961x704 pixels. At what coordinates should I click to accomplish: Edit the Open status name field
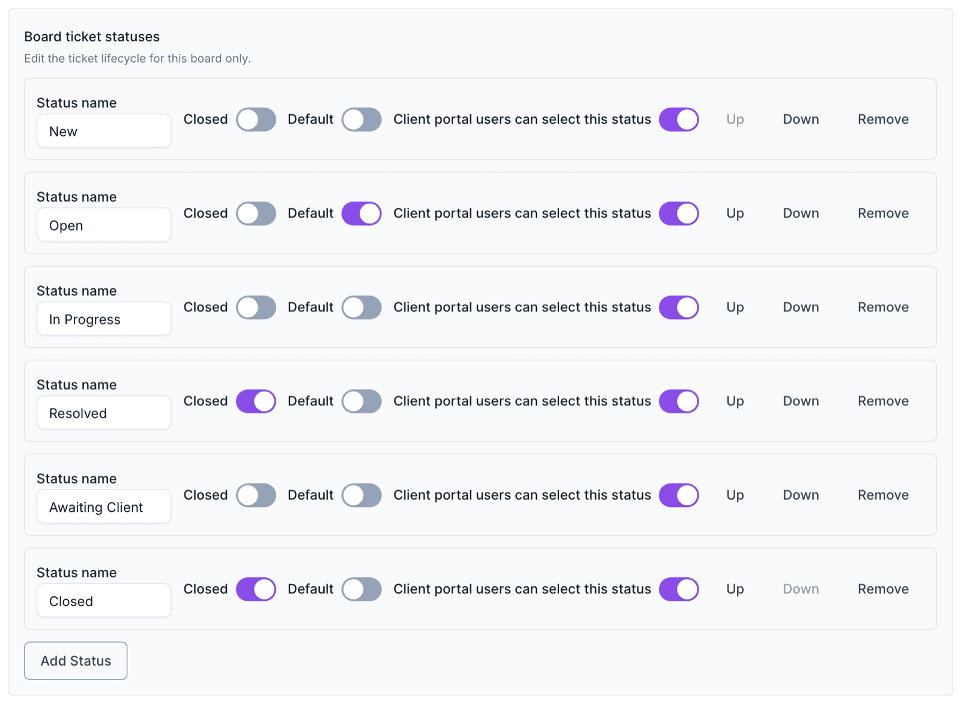click(x=104, y=225)
